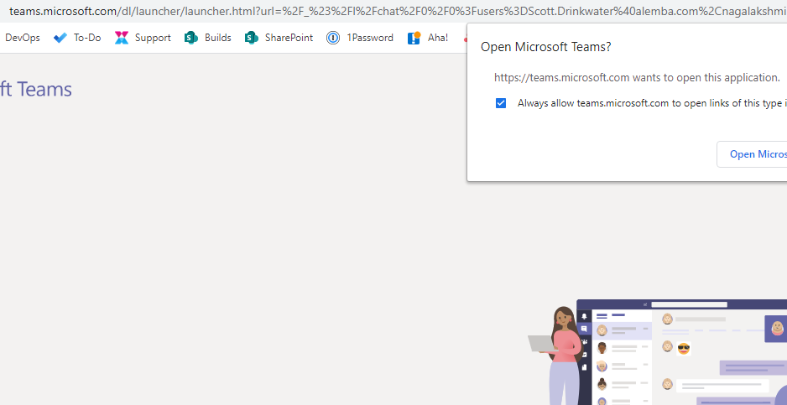Viewport: 787px width, 405px height.
Task: Click the sunglasses emoji in the illustration
Action: pyautogui.click(x=684, y=348)
